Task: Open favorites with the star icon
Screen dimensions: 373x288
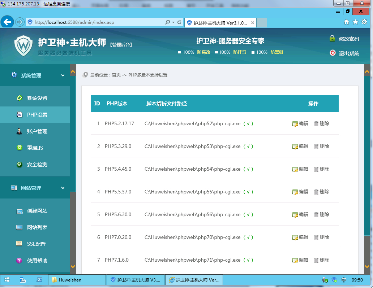Action: (x=355, y=22)
